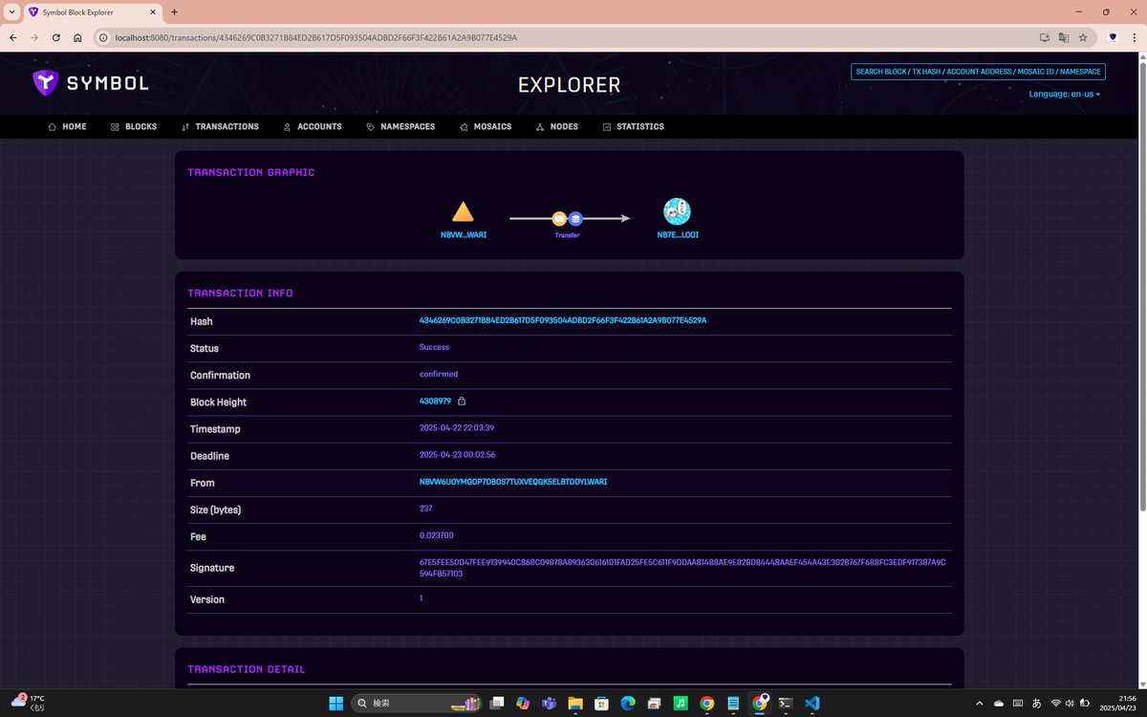
Task: Open the transaction hash link
Action: point(563,320)
